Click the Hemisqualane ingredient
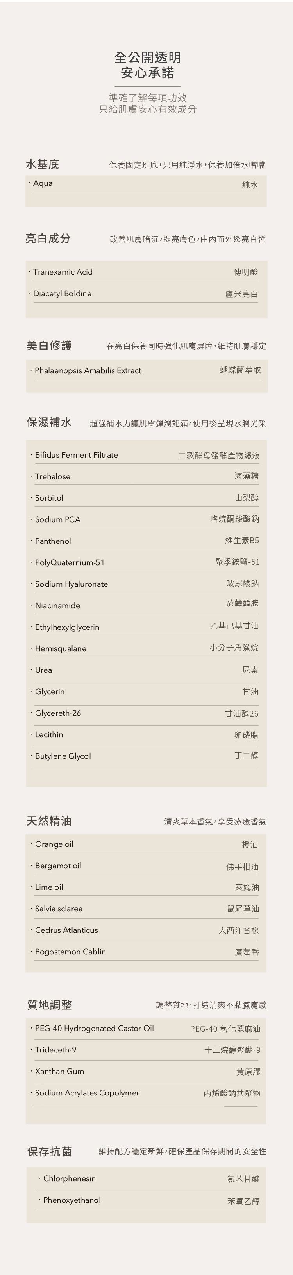Screen dimensions: 293x1275 click(x=61, y=649)
